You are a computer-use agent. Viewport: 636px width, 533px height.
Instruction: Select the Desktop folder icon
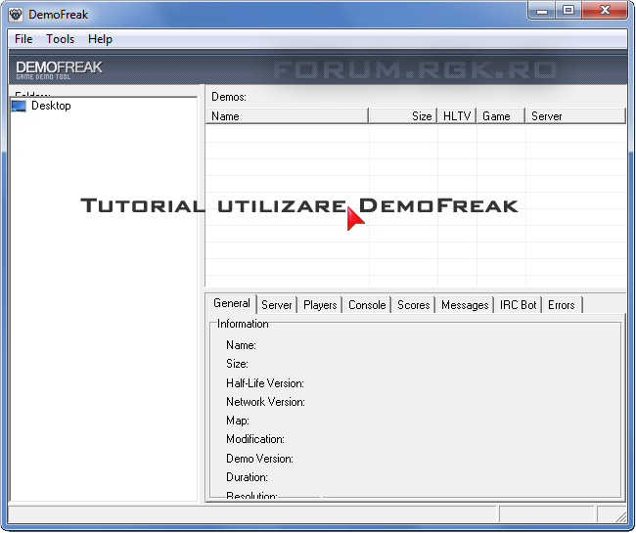(19, 107)
